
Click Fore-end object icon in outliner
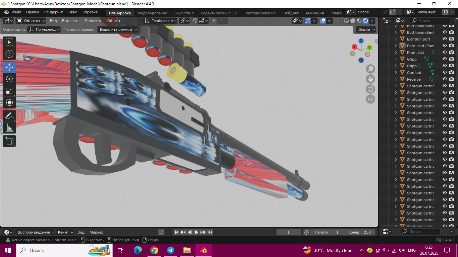[x=402, y=46]
